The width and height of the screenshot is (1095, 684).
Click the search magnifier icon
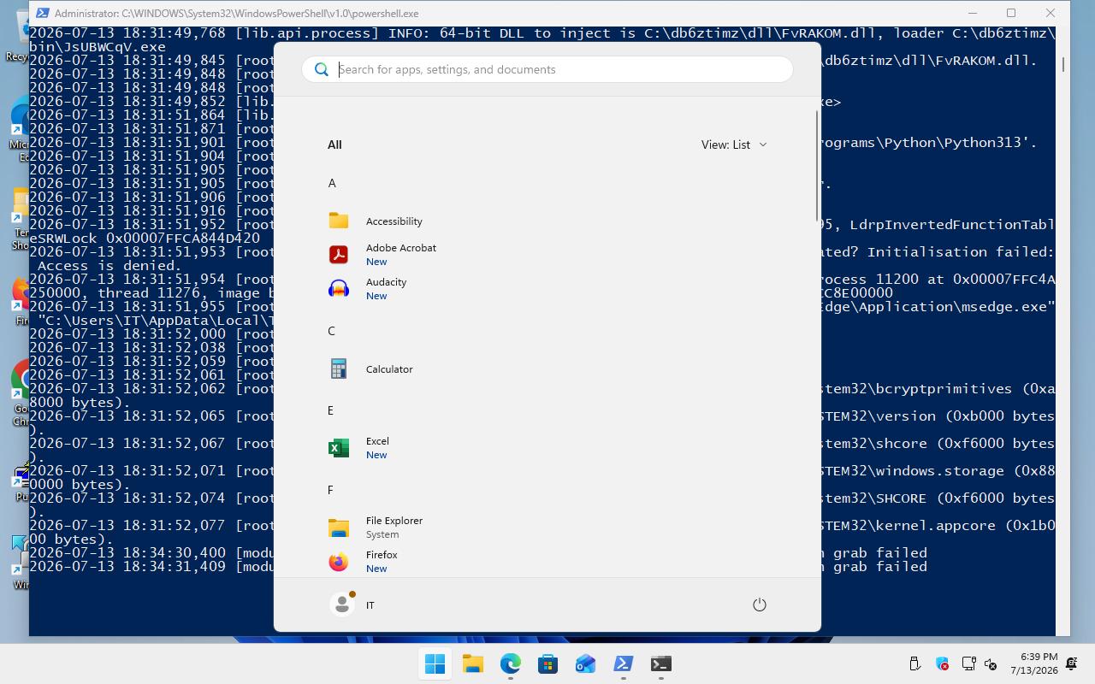coord(322,69)
